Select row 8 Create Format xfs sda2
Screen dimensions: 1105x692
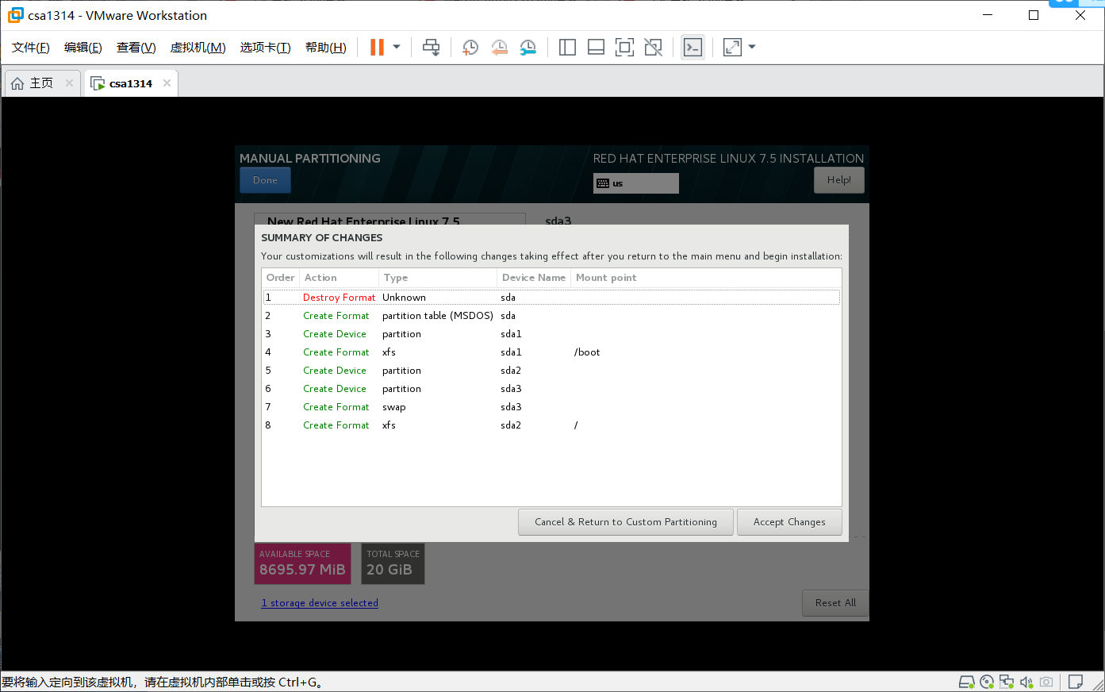tap(551, 425)
